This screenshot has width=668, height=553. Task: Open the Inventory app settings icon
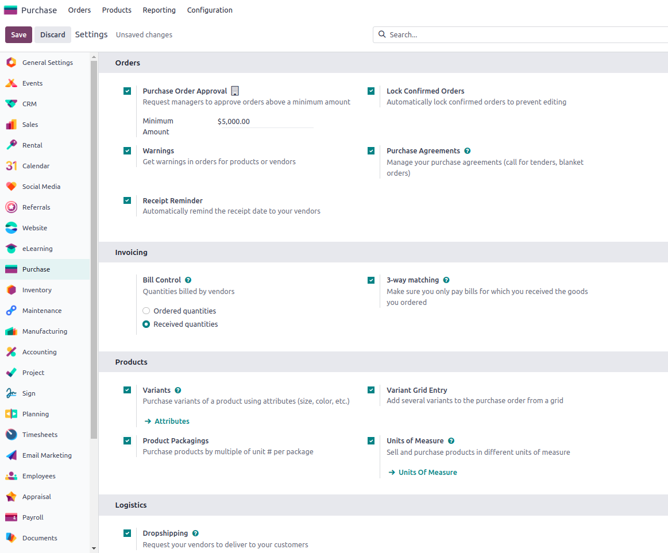(11, 289)
